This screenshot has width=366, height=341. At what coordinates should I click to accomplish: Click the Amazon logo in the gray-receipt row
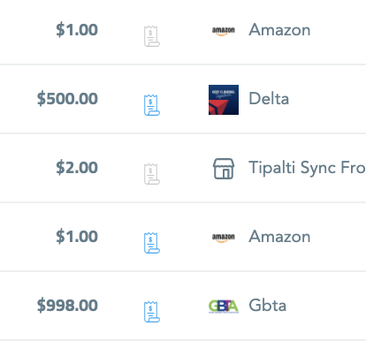224,31
